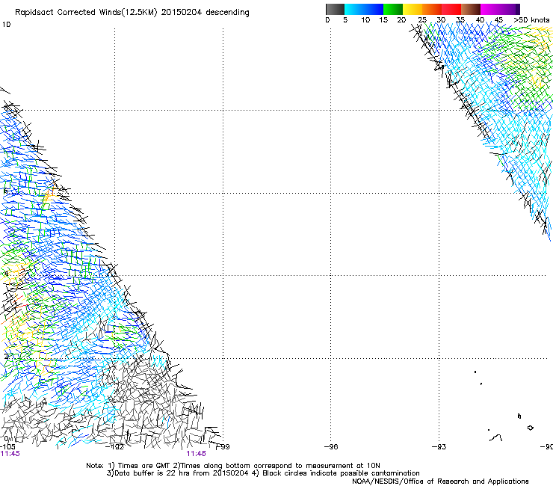This screenshot has height=486, width=553.
Task: Click the '-102' longitude axis label
Action: (115, 447)
